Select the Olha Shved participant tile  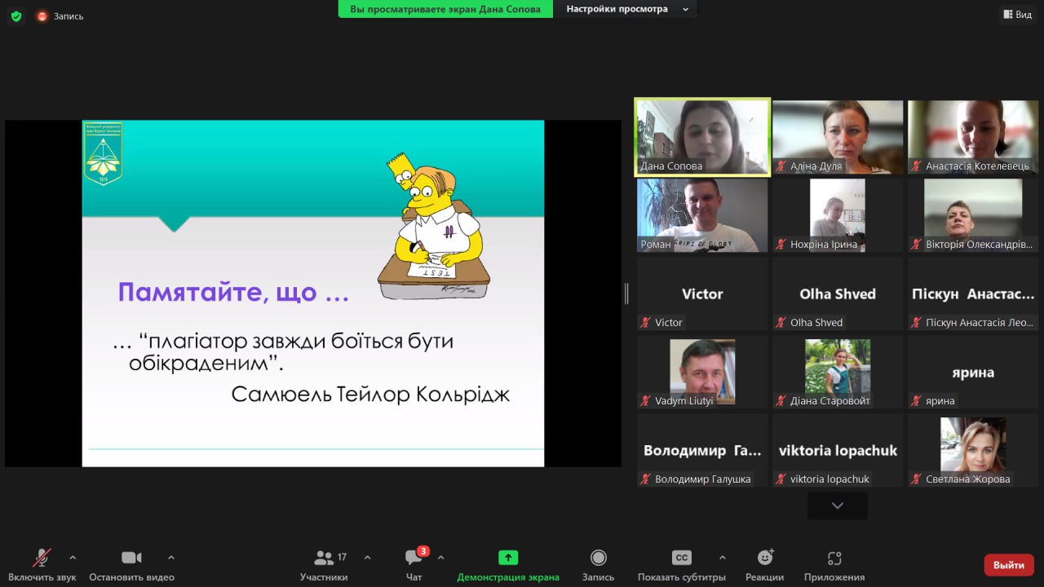pyautogui.click(x=838, y=293)
